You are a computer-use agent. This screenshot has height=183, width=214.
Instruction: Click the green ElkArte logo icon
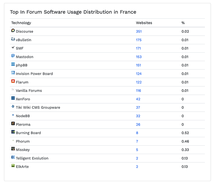(13, 166)
